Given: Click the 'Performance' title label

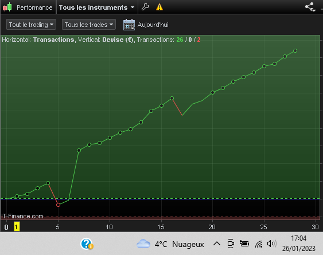Looking at the screenshot, I should point(34,7).
